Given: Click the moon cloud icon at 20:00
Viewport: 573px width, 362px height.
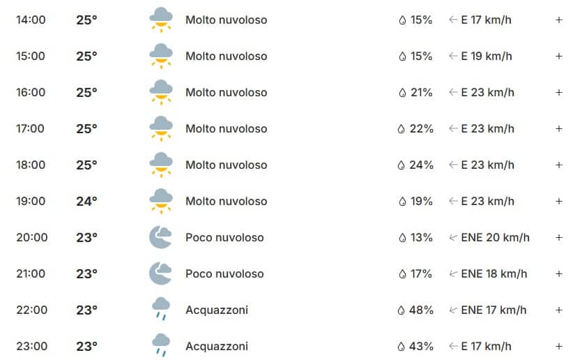Looking at the screenshot, I should pos(161,237).
